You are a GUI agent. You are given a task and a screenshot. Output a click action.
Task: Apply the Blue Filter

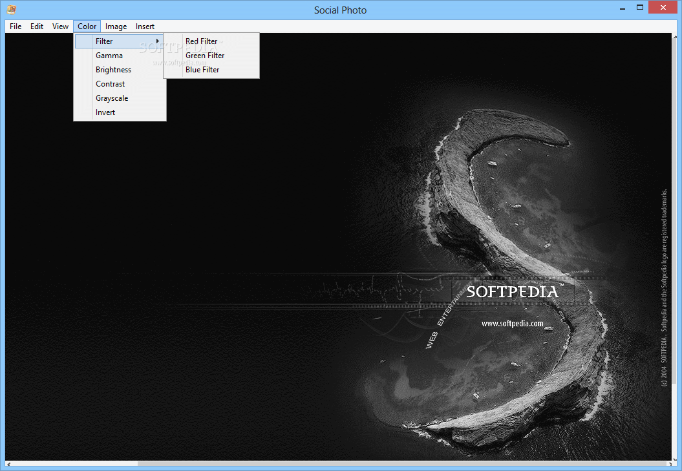click(x=211, y=70)
